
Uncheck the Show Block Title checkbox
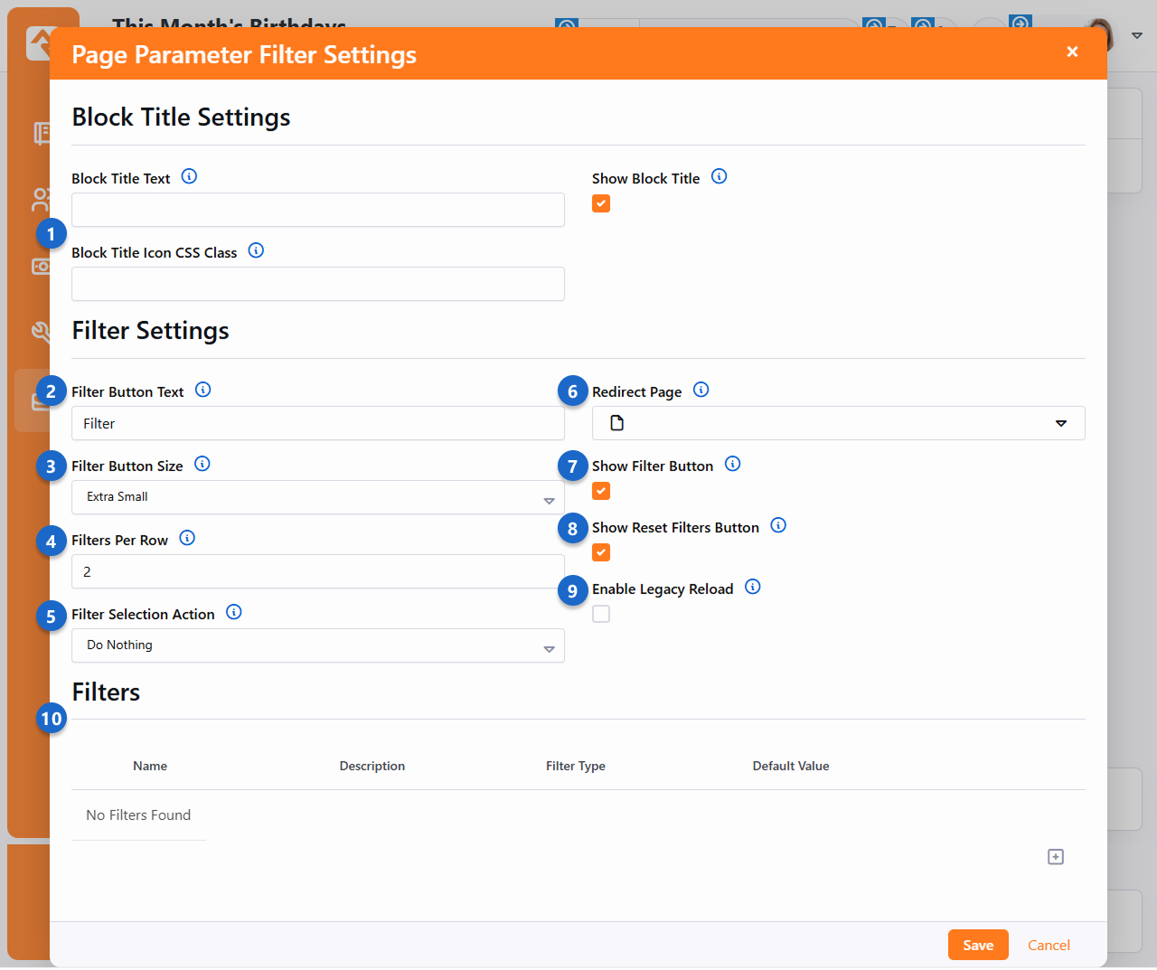[x=601, y=204]
